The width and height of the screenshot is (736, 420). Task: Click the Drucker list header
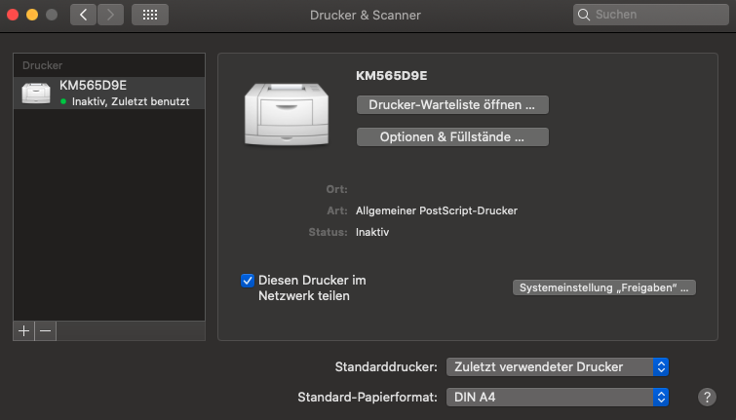[108, 65]
